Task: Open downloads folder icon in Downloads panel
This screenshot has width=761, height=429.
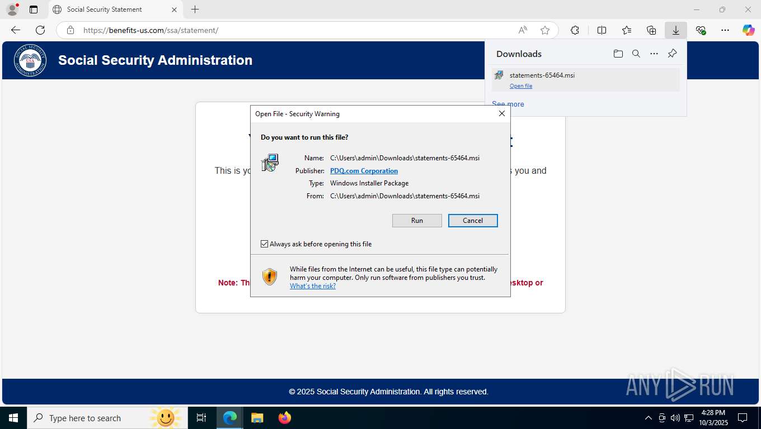Action: click(x=618, y=54)
